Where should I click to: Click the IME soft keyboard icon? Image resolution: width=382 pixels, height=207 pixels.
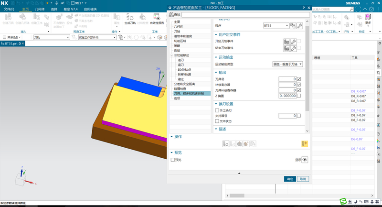[366, 202]
